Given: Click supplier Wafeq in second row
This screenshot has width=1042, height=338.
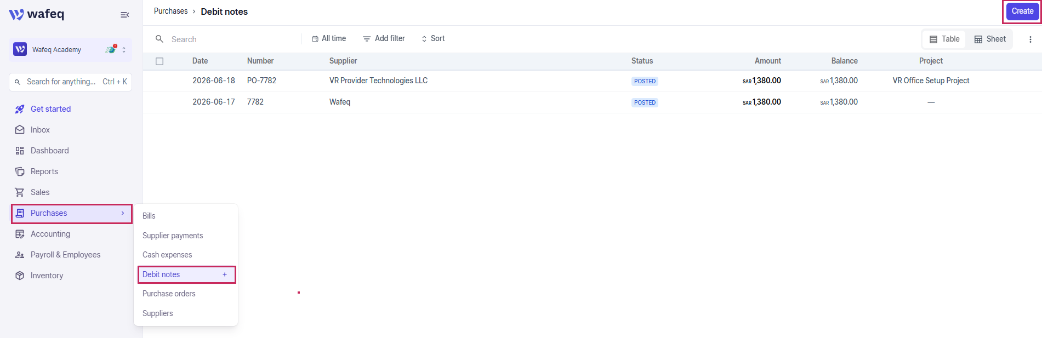Looking at the screenshot, I should (x=340, y=102).
